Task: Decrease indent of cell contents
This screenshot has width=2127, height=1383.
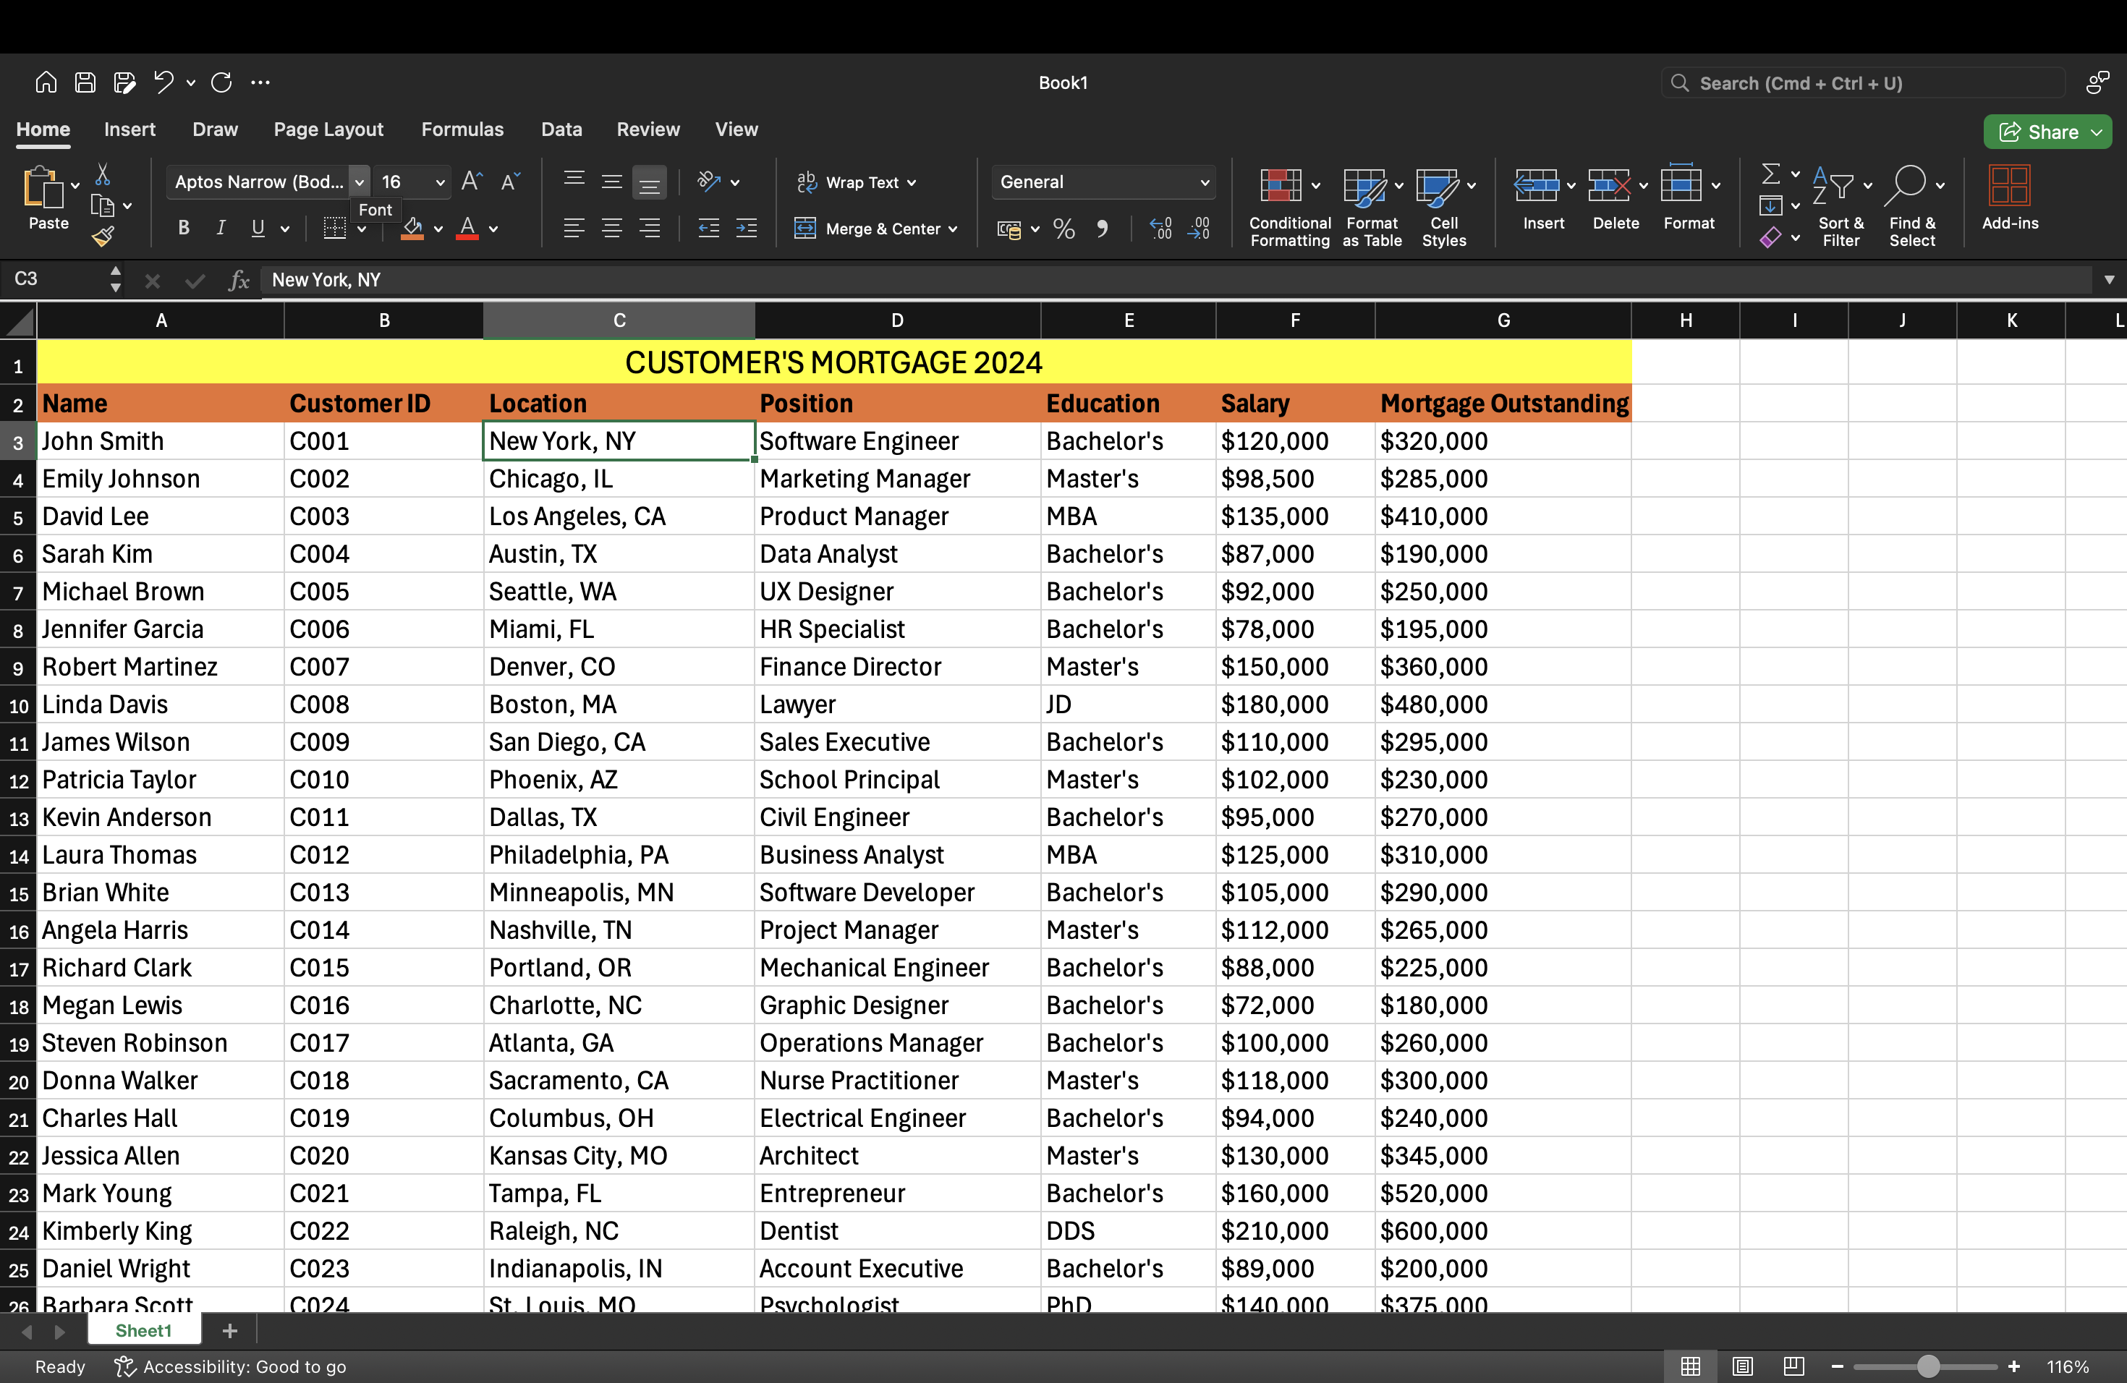Action: click(709, 229)
